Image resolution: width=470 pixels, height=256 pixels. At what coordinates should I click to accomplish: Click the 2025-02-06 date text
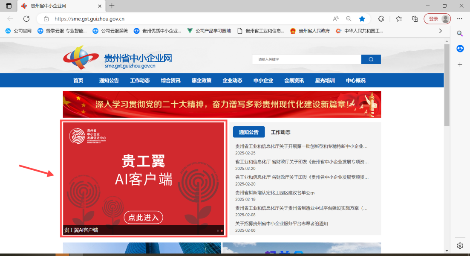(x=245, y=230)
